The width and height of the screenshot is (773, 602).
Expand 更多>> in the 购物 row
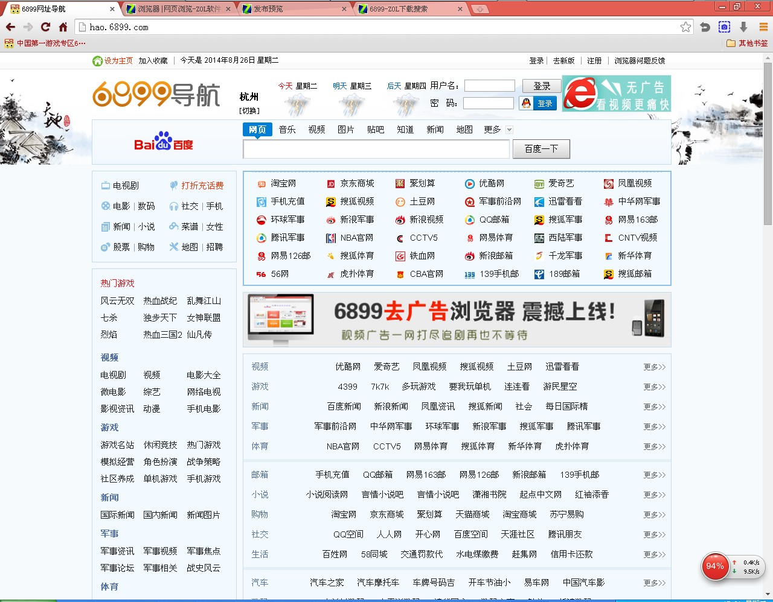(x=655, y=515)
